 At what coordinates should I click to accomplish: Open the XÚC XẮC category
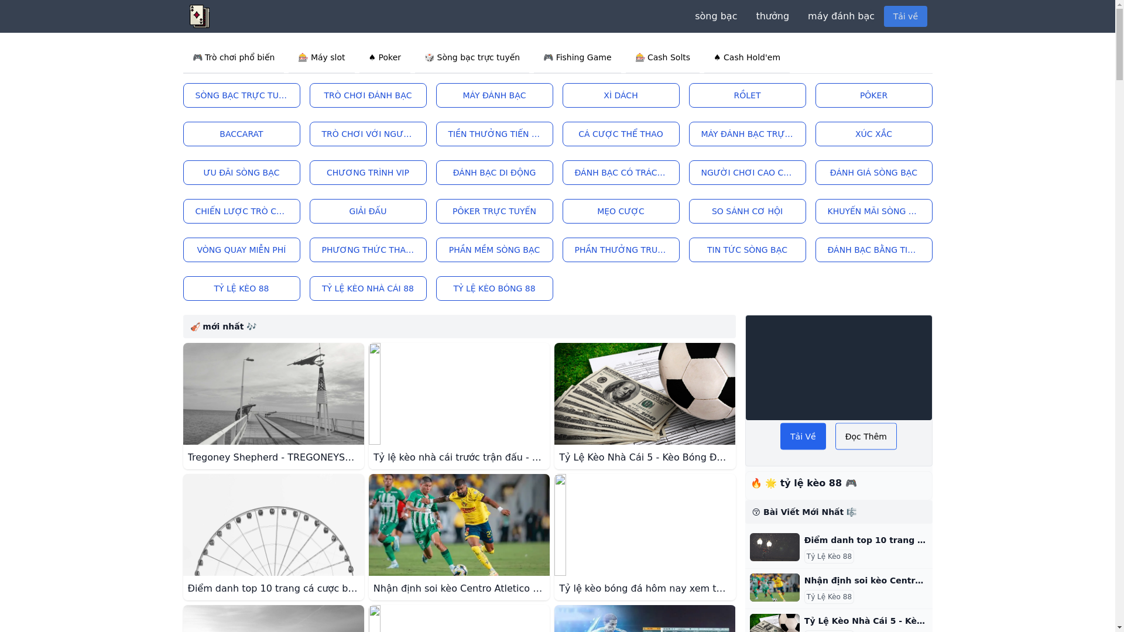coord(873,134)
